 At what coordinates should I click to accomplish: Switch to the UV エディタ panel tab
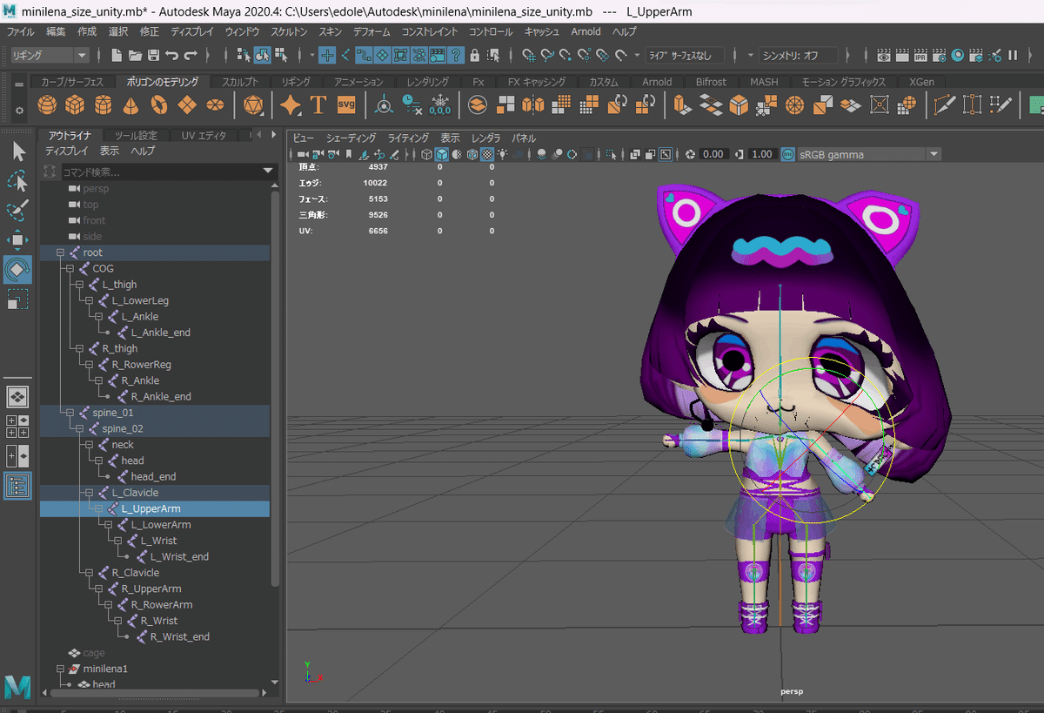point(204,136)
